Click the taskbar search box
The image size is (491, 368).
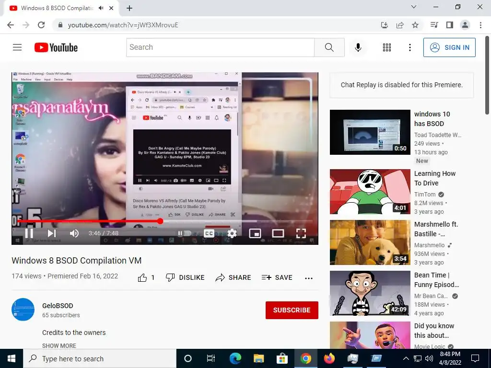100,358
